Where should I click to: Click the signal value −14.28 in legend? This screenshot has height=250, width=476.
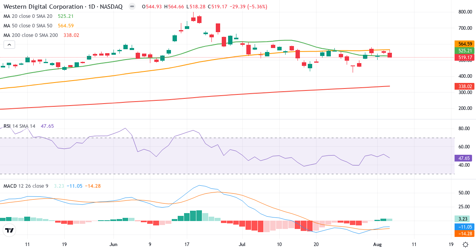pyautogui.click(x=93, y=186)
